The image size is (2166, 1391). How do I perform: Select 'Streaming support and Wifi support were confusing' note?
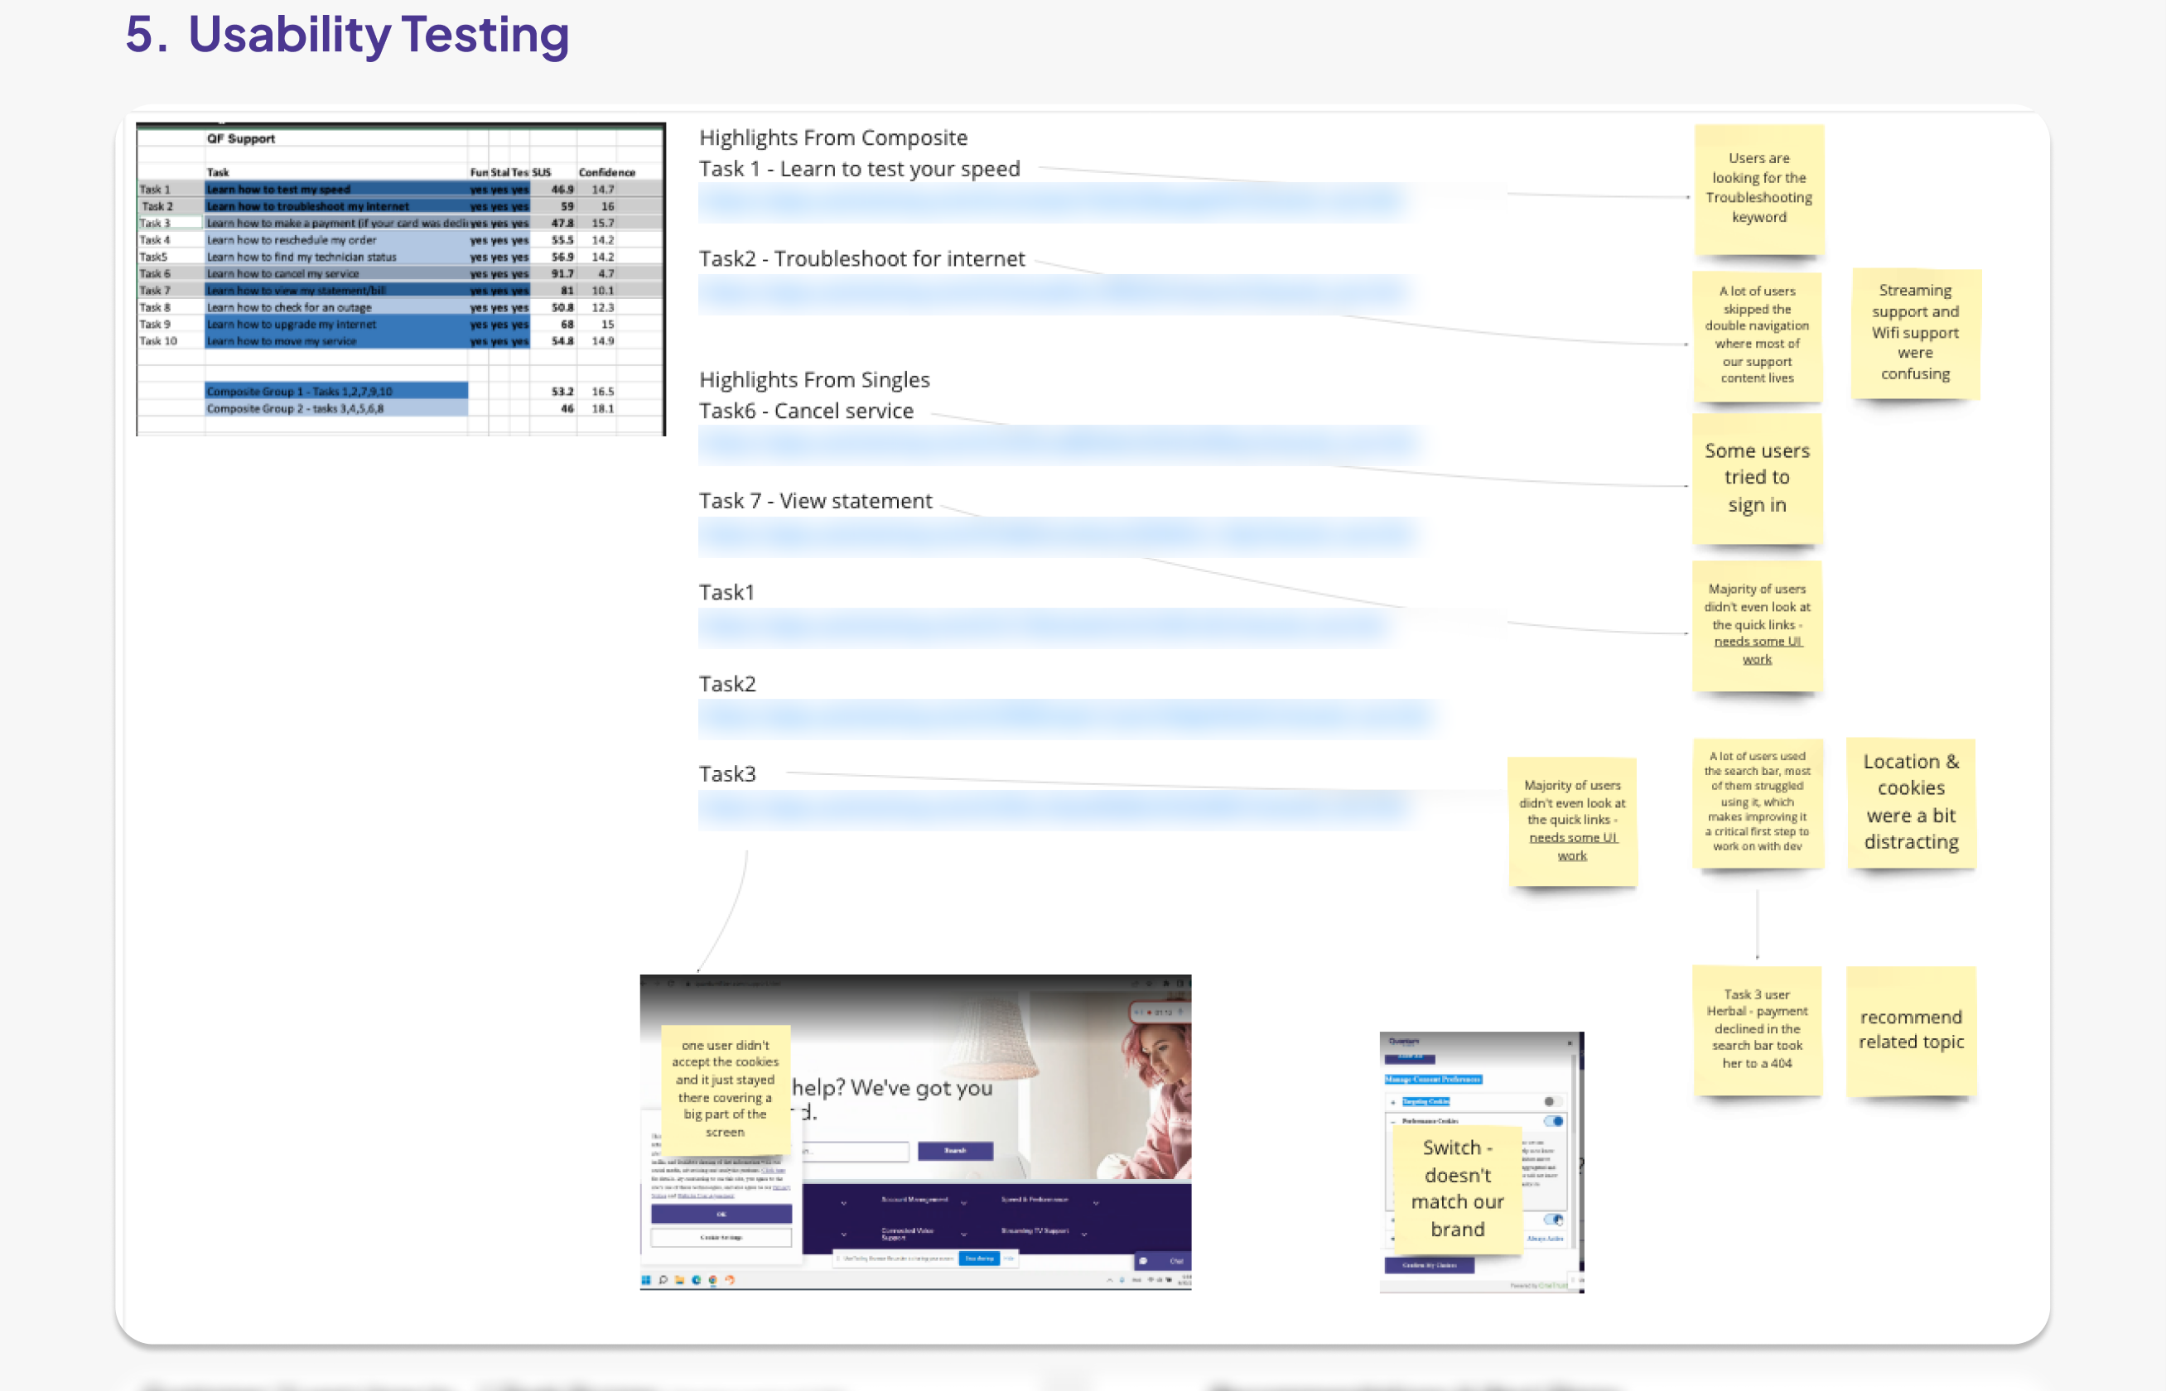click(x=1916, y=334)
